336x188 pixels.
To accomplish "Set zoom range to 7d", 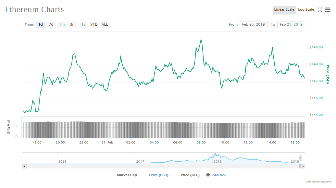I will click(51, 25).
